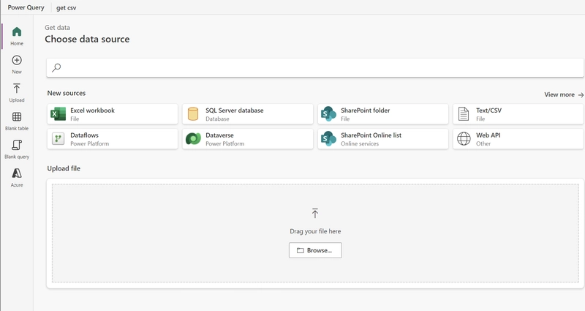Screen dimensions: 585x311
Task: Pick the SharePoint Online list label
Action: pos(371,135)
